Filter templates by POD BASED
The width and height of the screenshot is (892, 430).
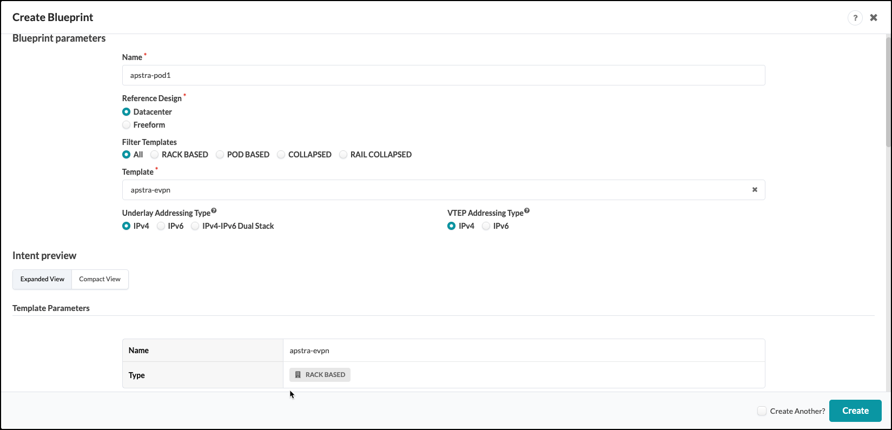click(x=220, y=155)
